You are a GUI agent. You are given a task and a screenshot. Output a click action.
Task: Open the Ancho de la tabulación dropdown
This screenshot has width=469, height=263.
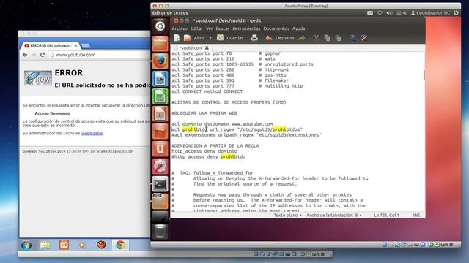click(x=334, y=215)
